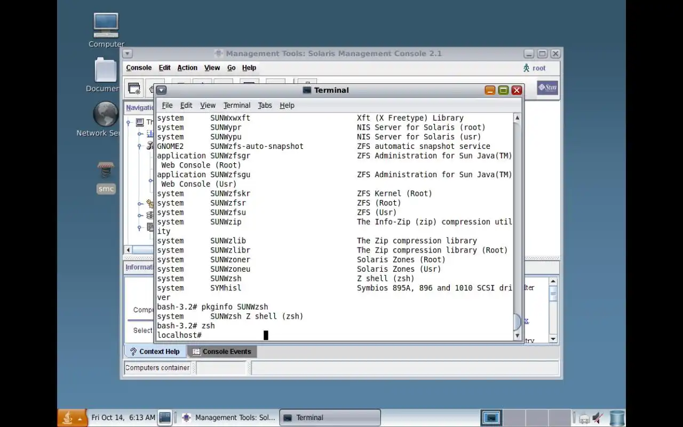The width and height of the screenshot is (683, 427).
Task: Open the Help menu in Management Console
Action: pyautogui.click(x=249, y=68)
